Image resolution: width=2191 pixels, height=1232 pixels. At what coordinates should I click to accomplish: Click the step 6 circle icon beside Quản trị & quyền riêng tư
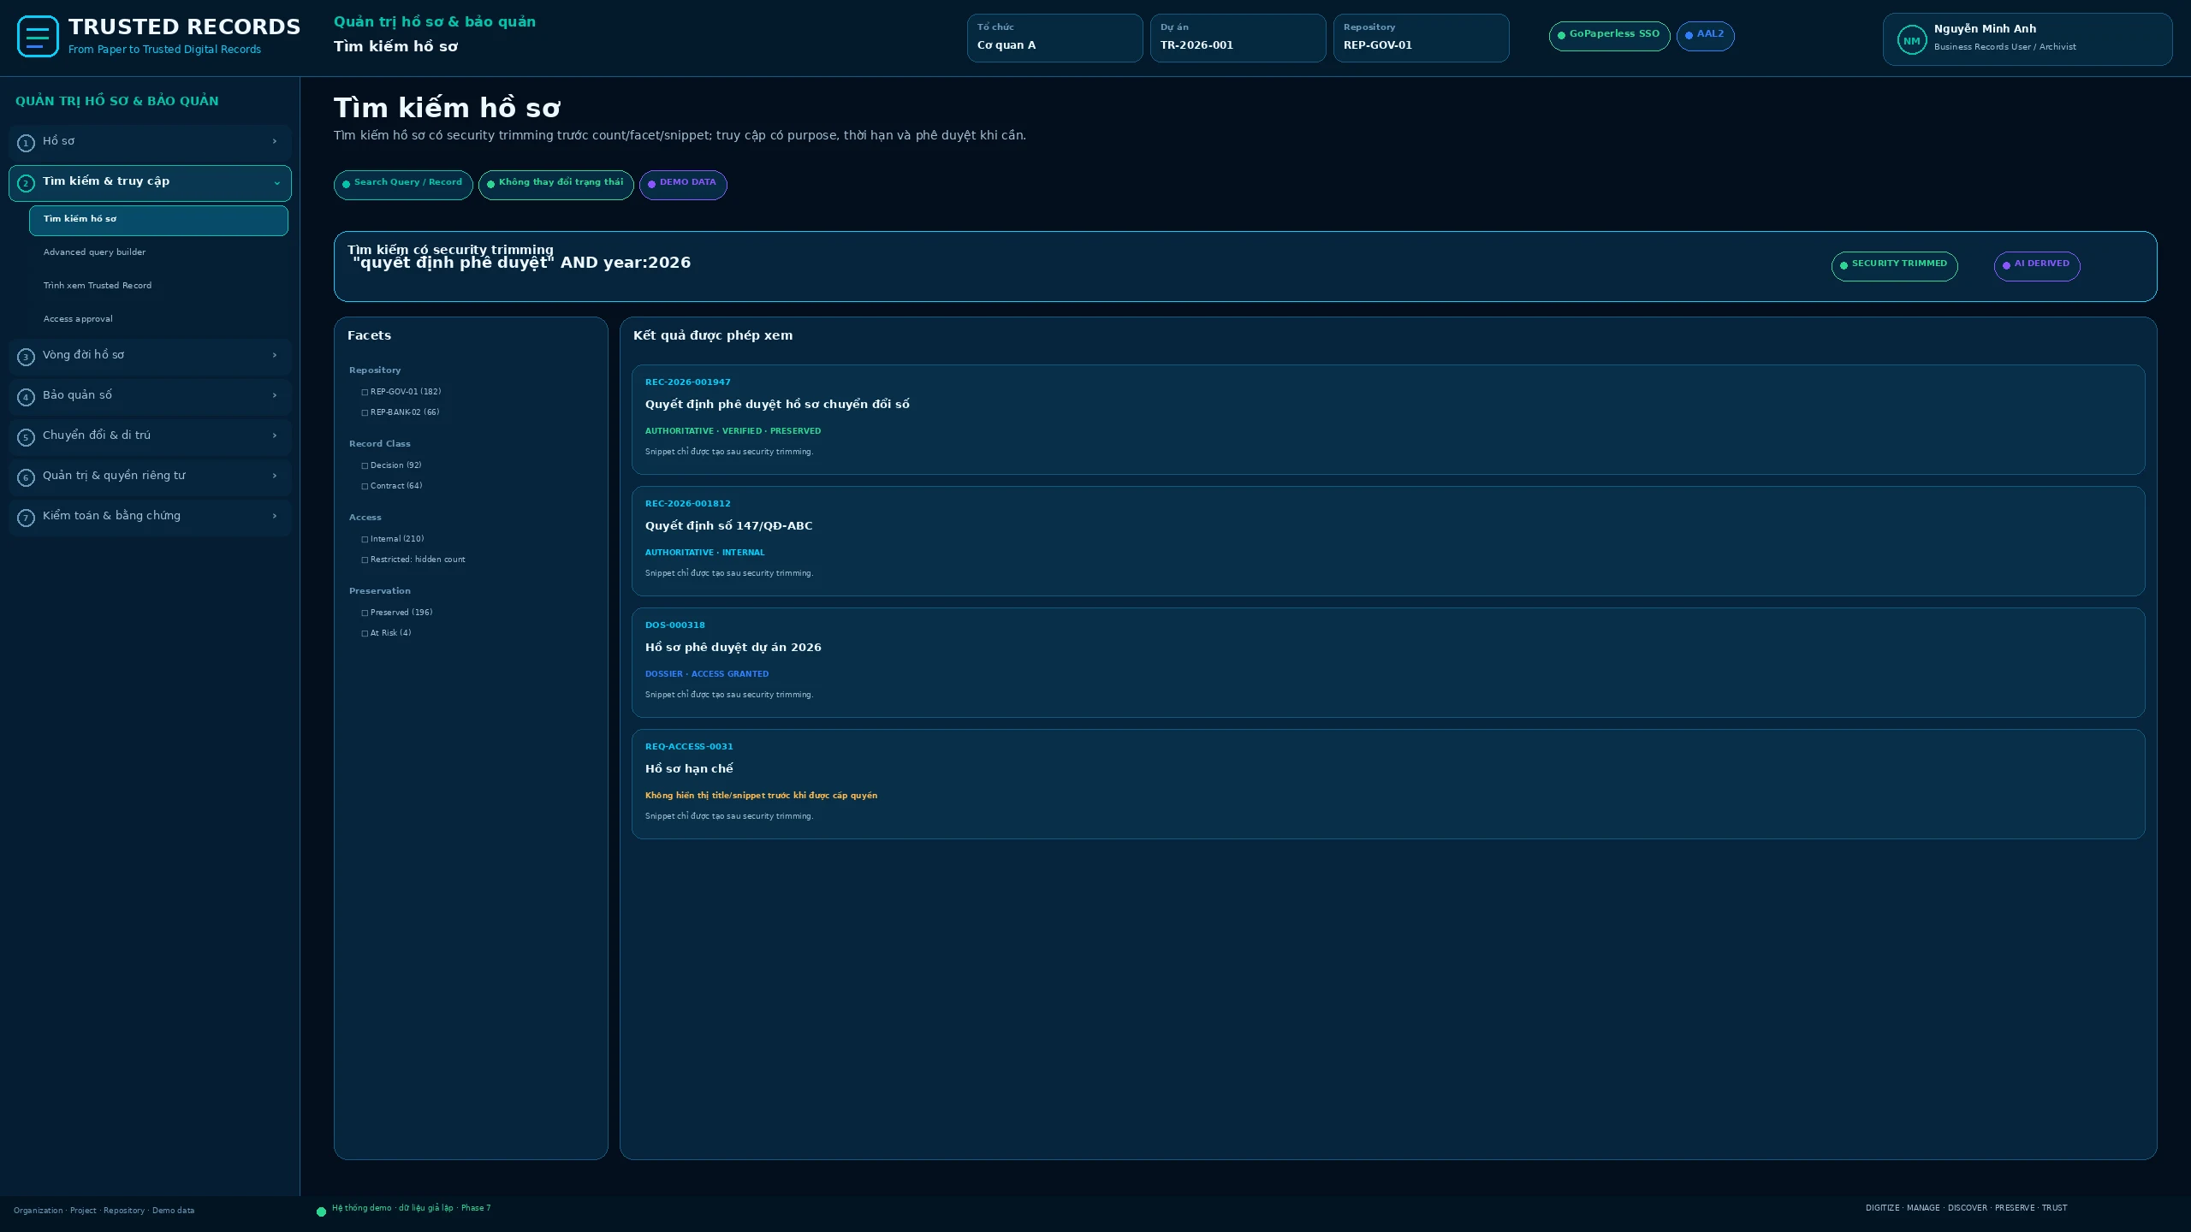tap(26, 477)
